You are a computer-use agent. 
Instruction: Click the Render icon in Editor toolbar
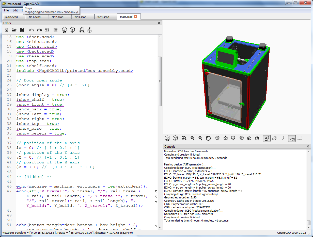pyautogui.click(x=72, y=30)
